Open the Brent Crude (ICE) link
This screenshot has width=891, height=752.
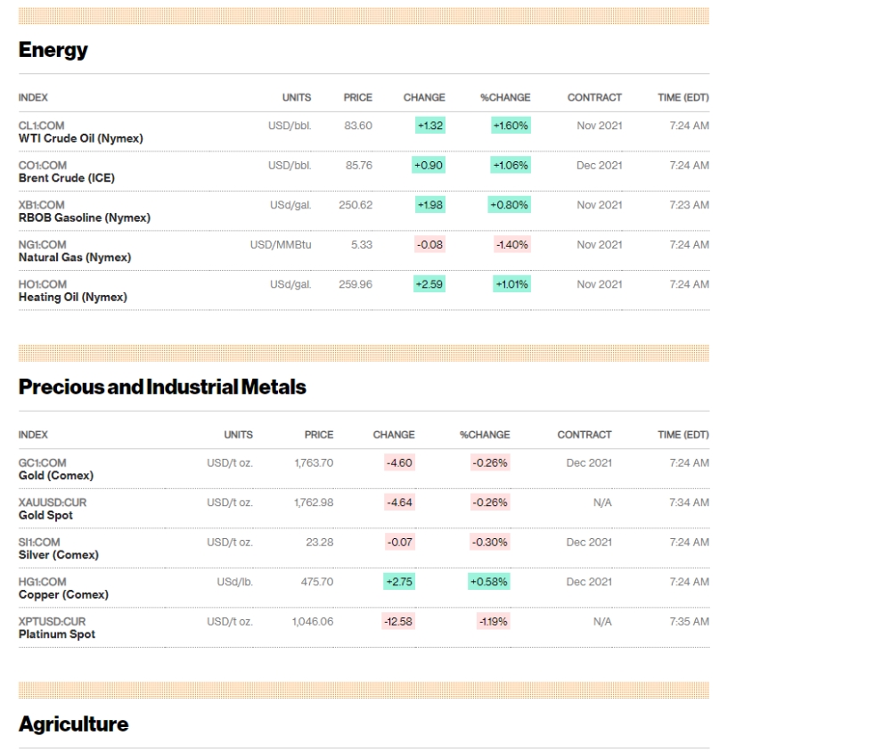click(x=67, y=178)
